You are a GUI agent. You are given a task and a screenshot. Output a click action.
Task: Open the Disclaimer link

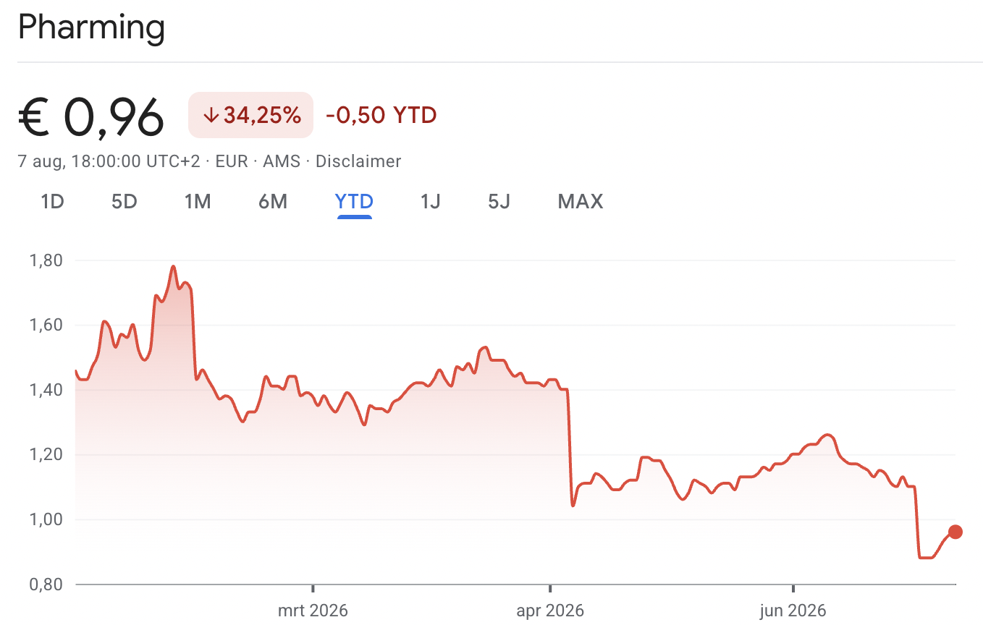pyautogui.click(x=358, y=161)
